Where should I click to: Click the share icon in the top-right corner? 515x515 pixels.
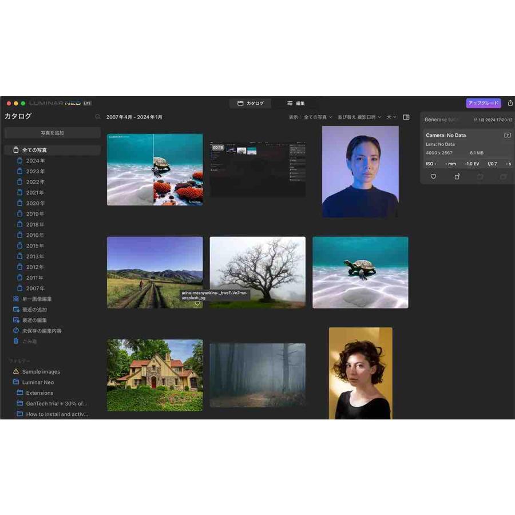[x=509, y=103]
